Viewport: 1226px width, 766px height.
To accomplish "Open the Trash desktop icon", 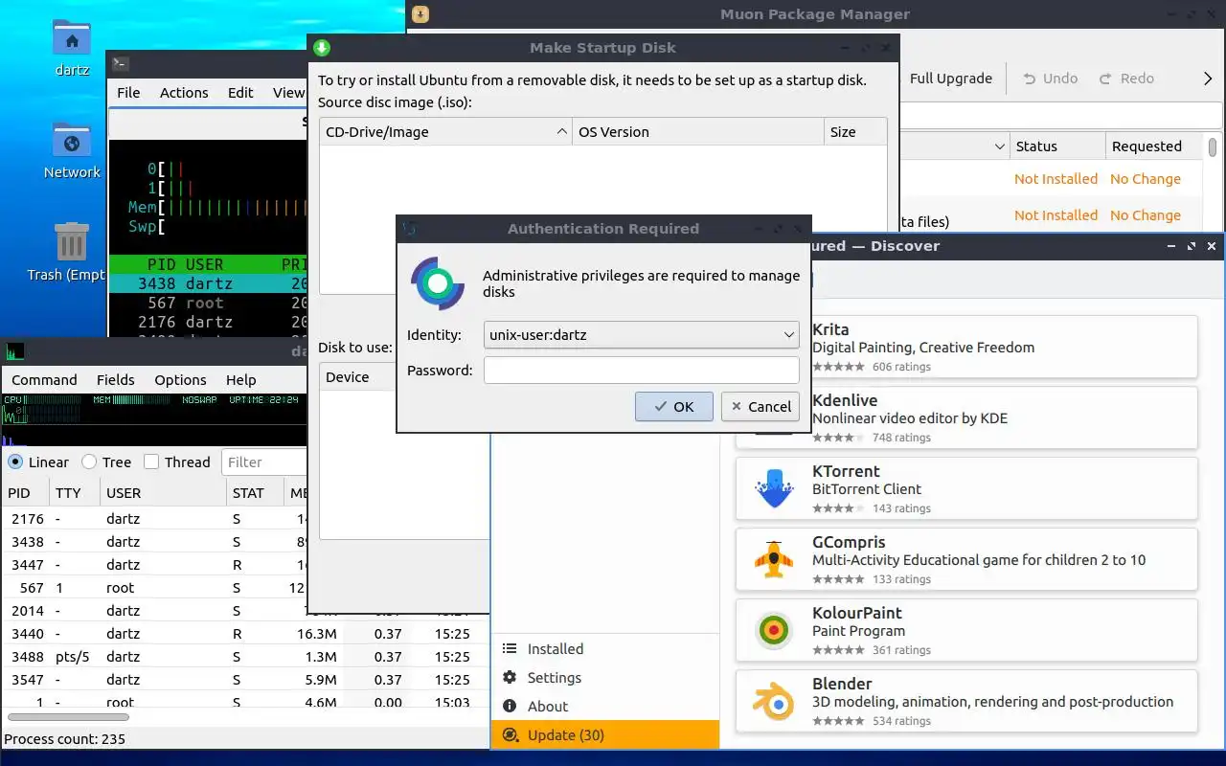I will coord(72,242).
